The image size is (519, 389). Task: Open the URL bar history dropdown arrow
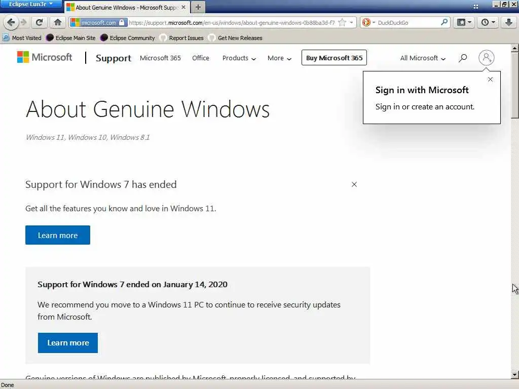point(352,22)
